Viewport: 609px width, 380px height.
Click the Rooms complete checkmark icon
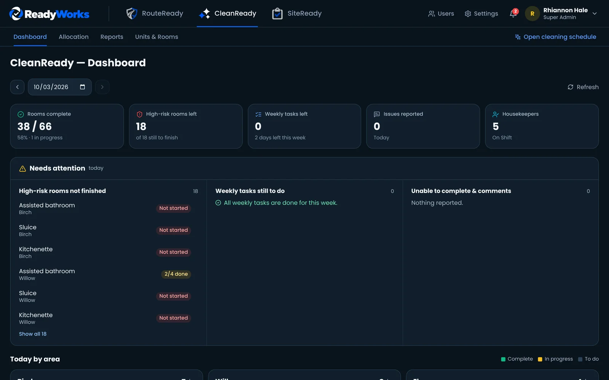click(x=21, y=114)
